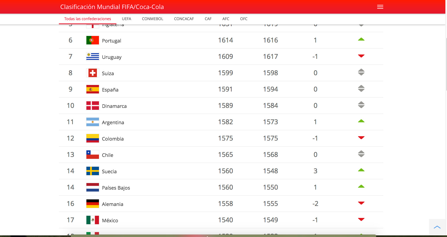The height and width of the screenshot is (237, 447).
Task: Switch to the CAF tab
Action: click(x=208, y=19)
